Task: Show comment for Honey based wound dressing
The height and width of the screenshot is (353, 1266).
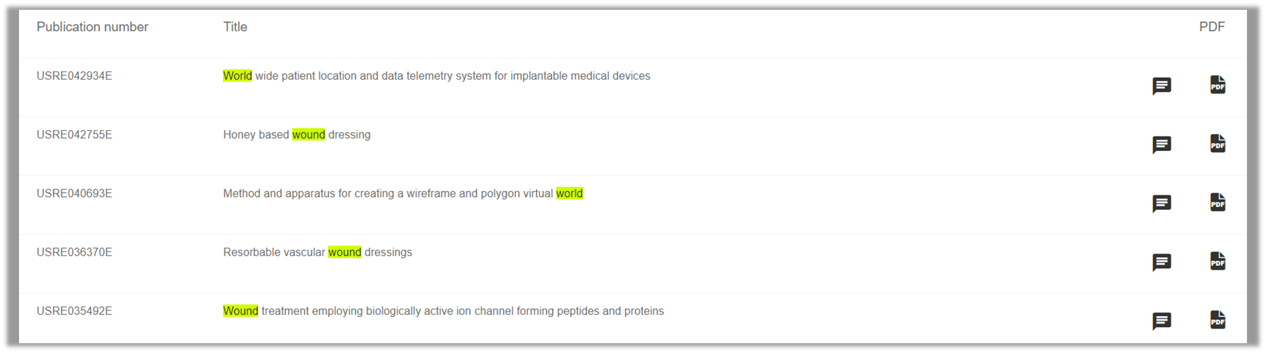Action: point(1161,145)
